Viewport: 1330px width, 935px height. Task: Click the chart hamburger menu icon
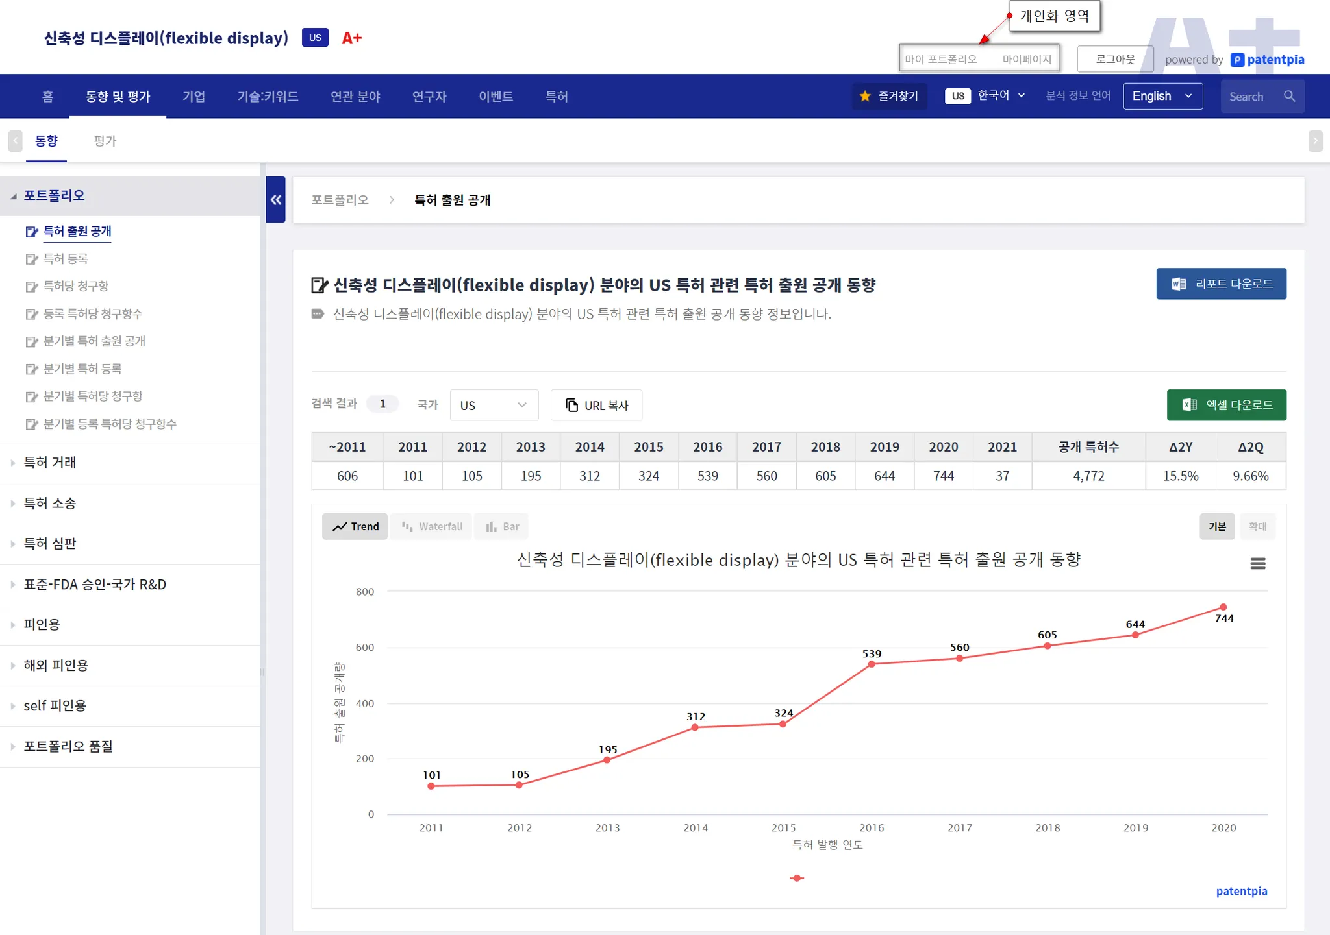coord(1257,563)
